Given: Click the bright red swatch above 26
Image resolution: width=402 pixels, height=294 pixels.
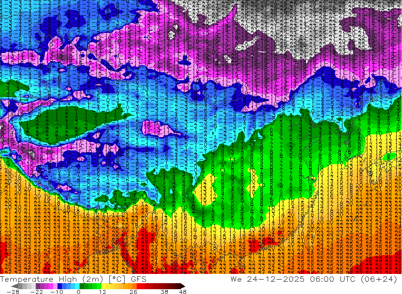Looking at the screenshot, I should (139, 286).
